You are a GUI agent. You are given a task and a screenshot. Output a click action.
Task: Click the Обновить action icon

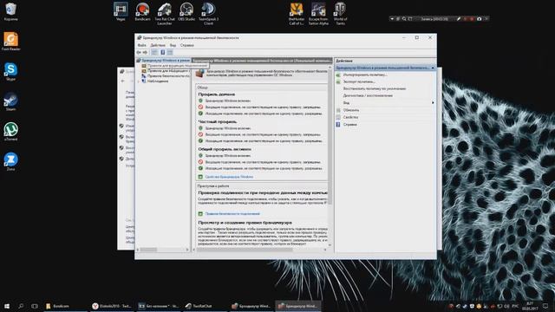click(338, 110)
